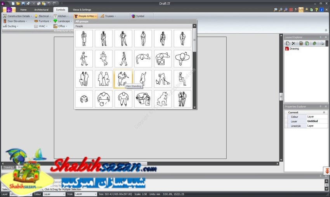Toggle the snap wand icon in top-right toolbar

[x=296, y=10]
